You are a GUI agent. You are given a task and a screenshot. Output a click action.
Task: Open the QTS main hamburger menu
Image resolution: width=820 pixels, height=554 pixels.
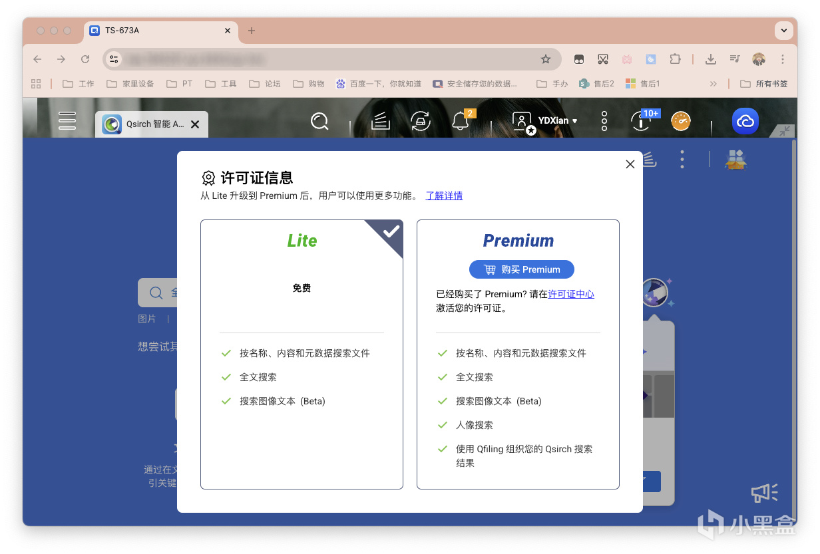tap(67, 120)
